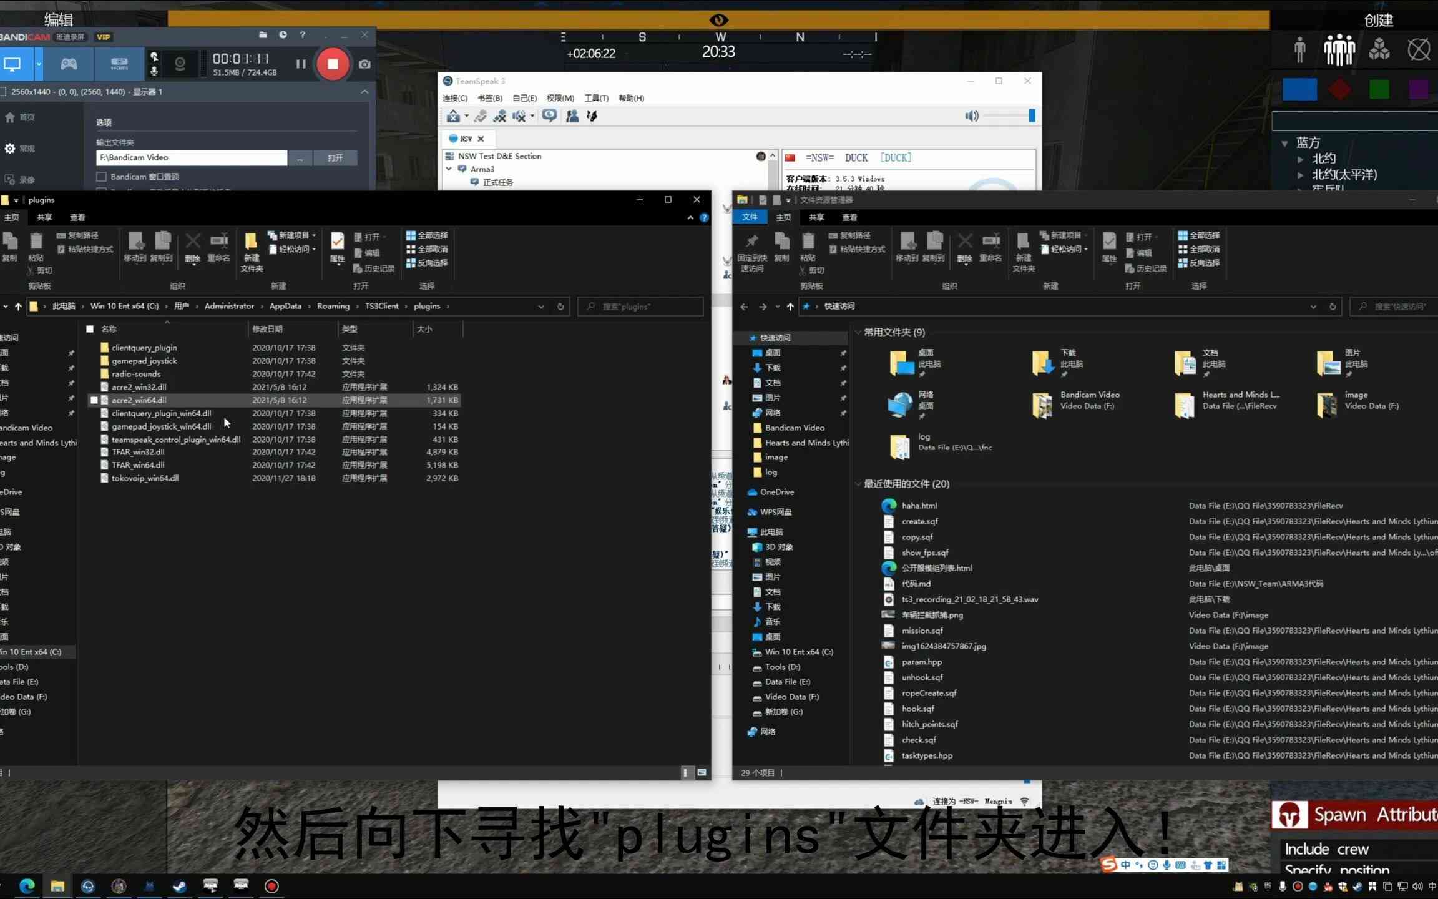Enable Bandicam 窗口置顶 checkbox
The height and width of the screenshot is (899, 1438).
pyautogui.click(x=102, y=177)
